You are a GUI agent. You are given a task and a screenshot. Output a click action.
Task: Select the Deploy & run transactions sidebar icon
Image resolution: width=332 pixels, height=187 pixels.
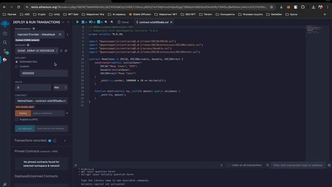pos(5,60)
